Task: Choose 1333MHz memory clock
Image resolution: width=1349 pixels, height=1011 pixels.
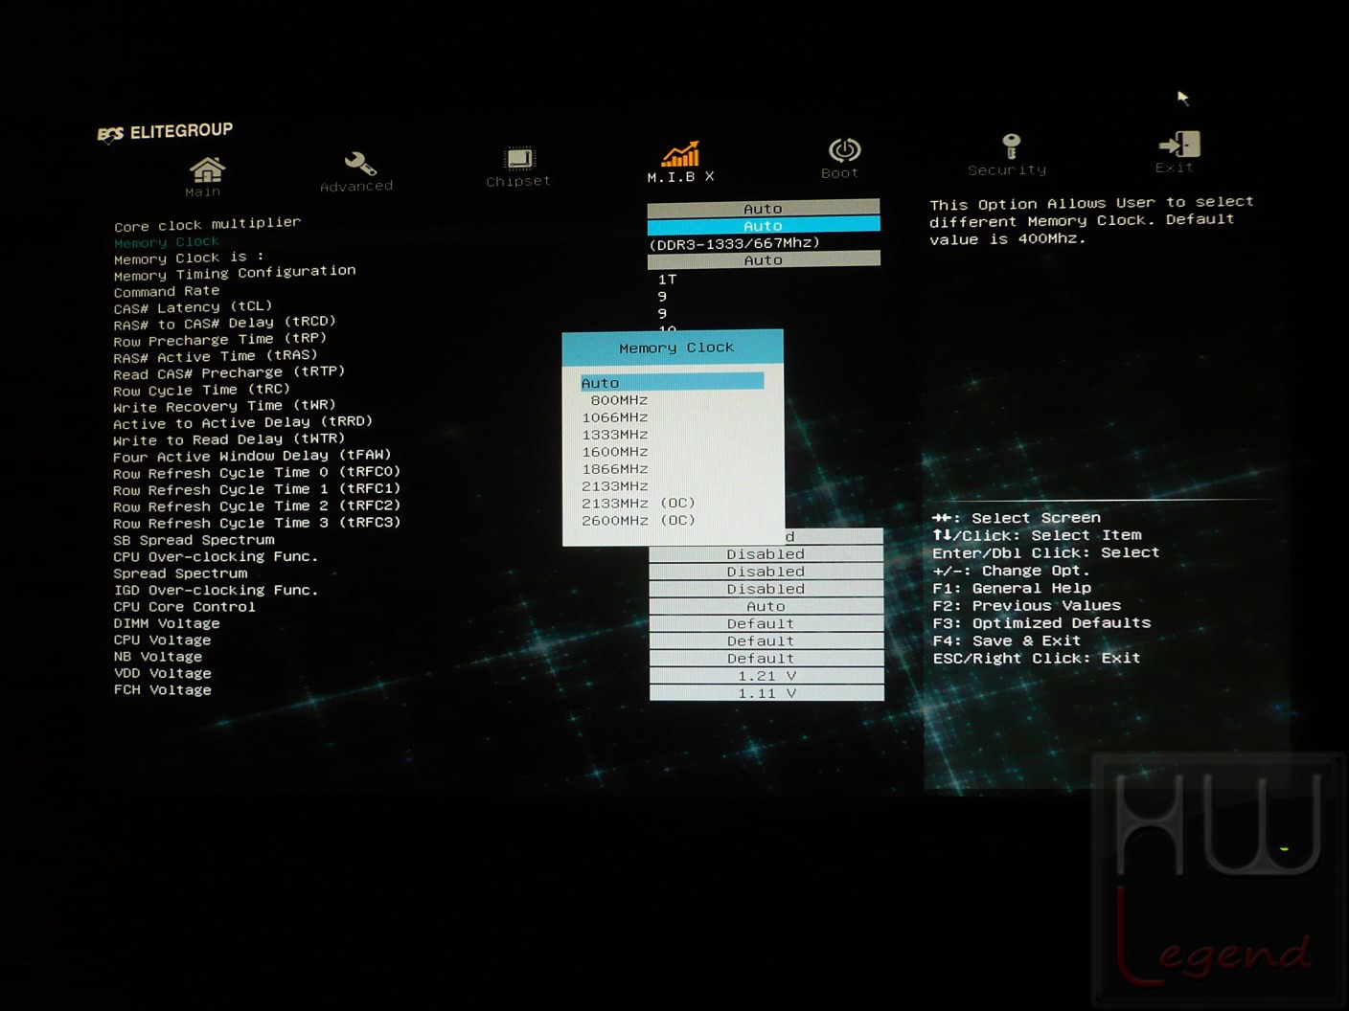Action: (x=615, y=435)
